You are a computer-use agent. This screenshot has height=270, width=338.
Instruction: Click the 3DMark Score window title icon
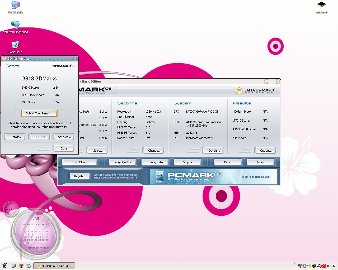click(4, 59)
